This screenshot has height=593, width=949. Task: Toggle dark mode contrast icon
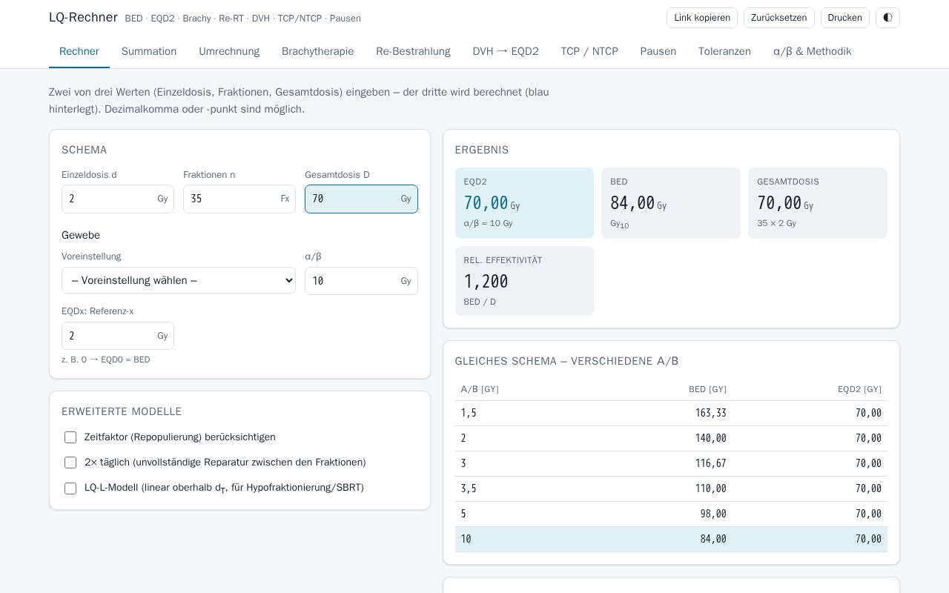pyautogui.click(x=887, y=18)
